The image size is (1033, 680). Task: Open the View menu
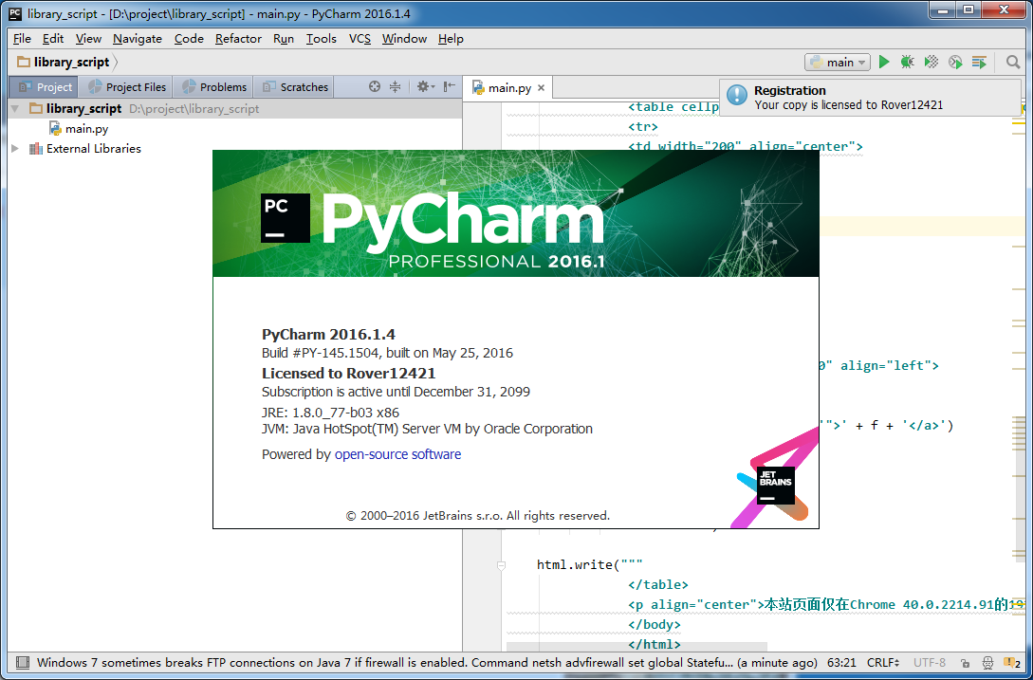pyautogui.click(x=88, y=38)
